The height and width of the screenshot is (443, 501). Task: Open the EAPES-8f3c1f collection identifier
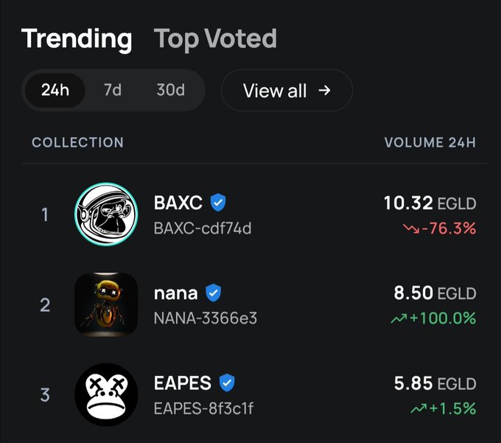point(203,408)
